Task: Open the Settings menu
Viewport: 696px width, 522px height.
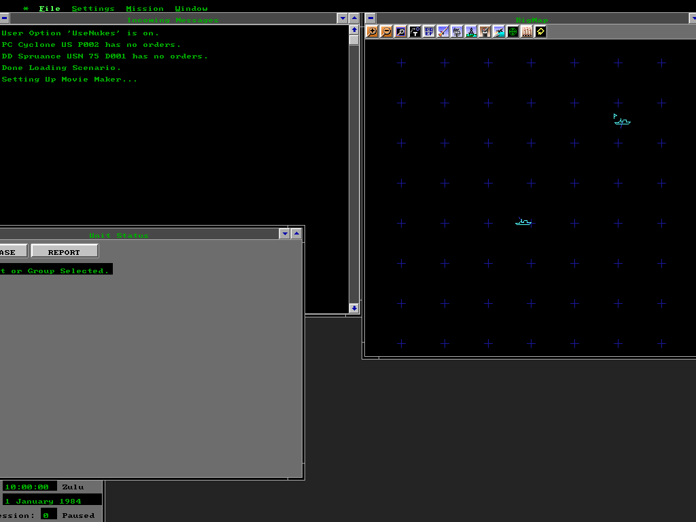Action: tap(92, 8)
